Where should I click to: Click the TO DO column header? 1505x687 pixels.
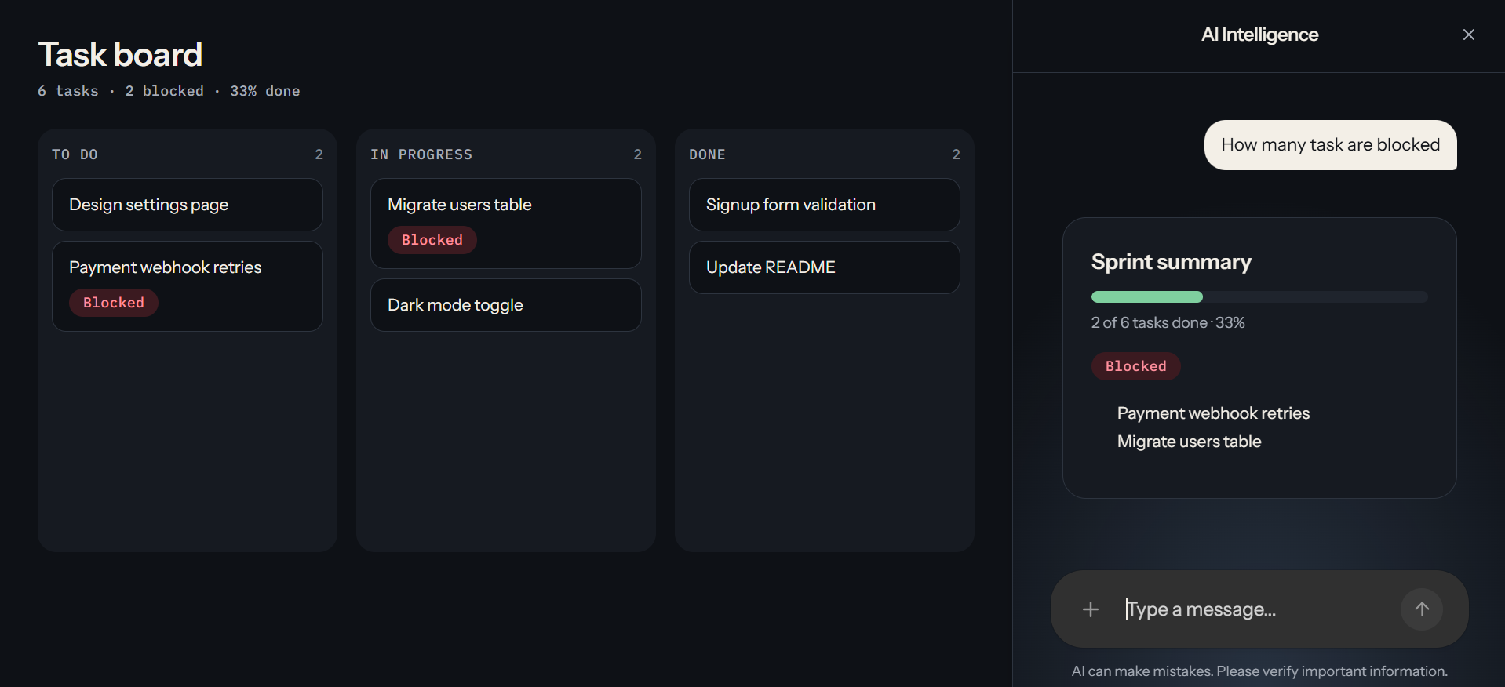pos(75,154)
